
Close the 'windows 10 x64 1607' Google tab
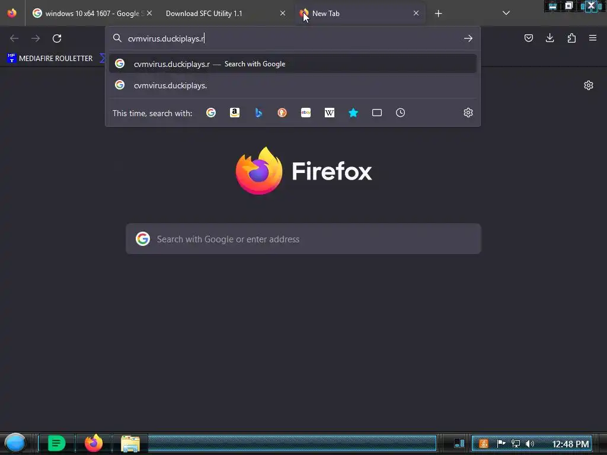click(x=149, y=13)
